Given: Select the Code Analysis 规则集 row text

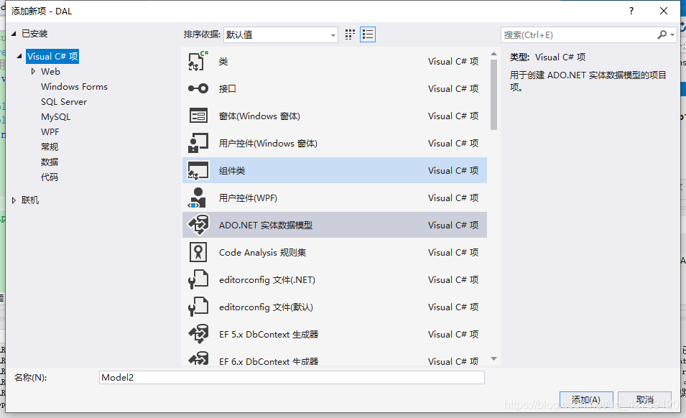Looking at the screenshot, I should point(262,252).
